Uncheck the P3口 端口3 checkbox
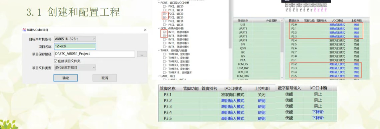This screenshot has height=129, width=380. point(164,17)
